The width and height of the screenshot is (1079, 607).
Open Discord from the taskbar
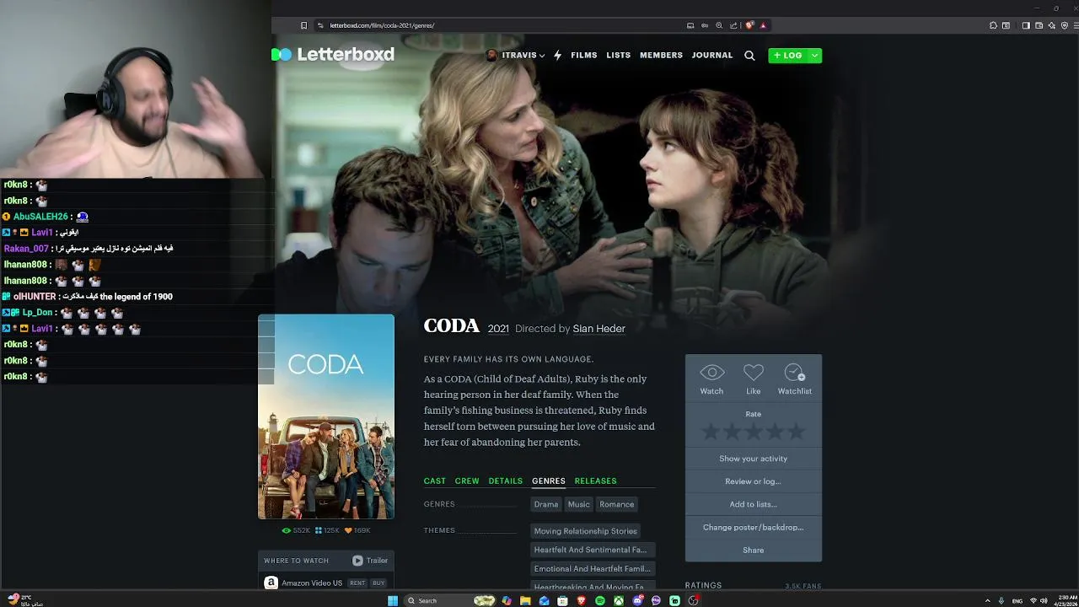pos(637,600)
